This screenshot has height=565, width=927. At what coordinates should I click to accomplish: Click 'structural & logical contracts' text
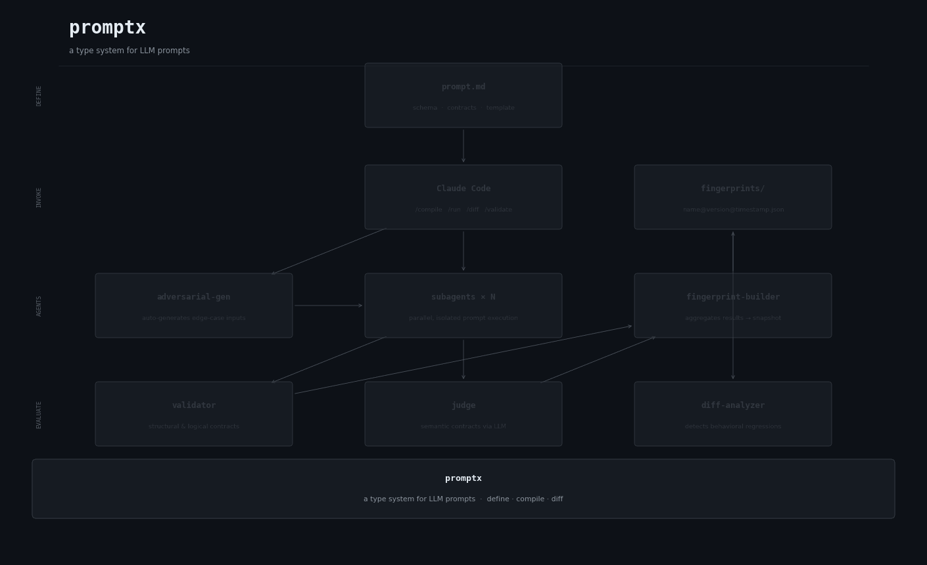pos(194,426)
